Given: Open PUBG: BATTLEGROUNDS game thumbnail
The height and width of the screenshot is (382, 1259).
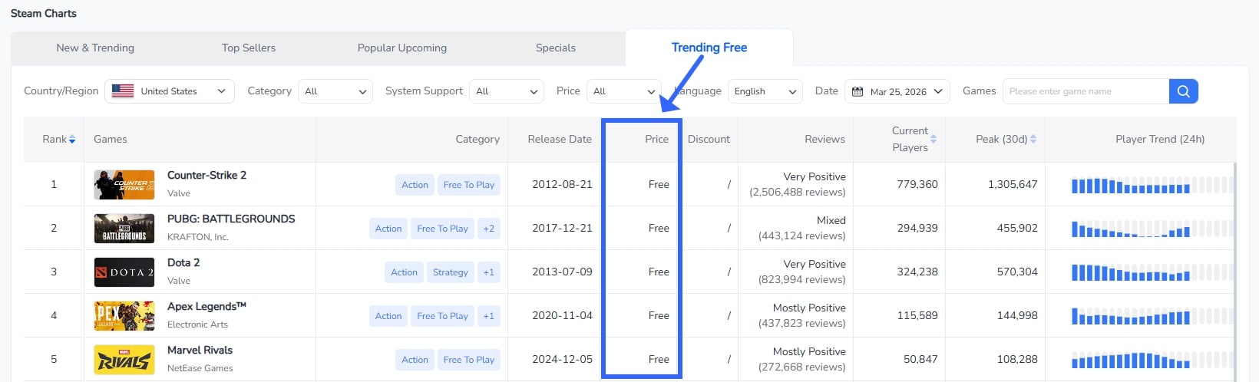Looking at the screenshot, I should 124,228.
